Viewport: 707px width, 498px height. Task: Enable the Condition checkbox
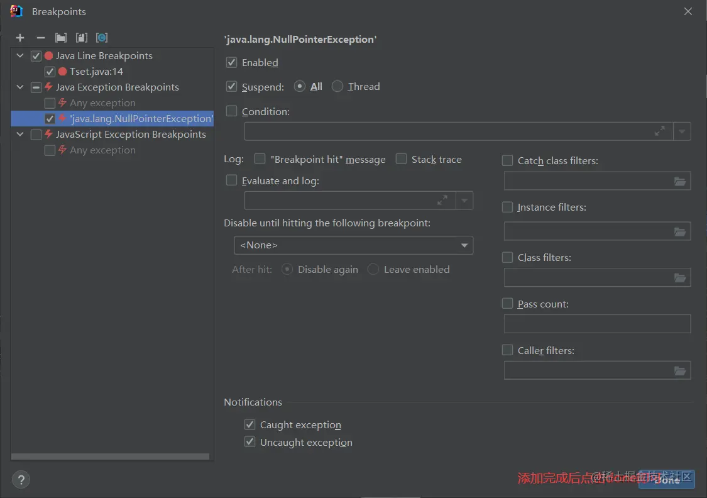tap(231, 111)
